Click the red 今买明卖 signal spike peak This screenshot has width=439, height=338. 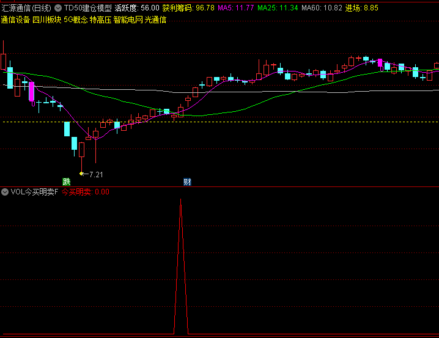(180, 202)
